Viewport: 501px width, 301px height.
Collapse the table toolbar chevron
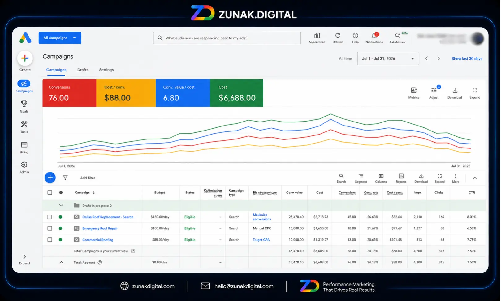475,178
